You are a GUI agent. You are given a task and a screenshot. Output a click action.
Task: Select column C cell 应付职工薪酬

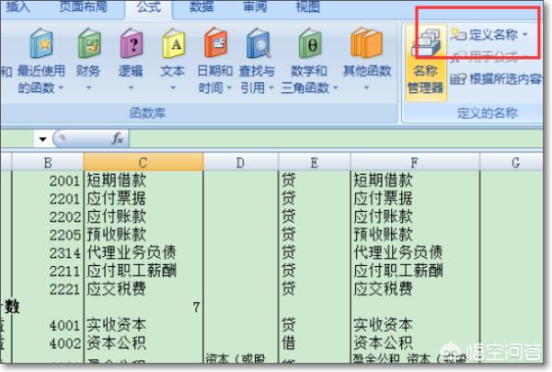point(144,271)
